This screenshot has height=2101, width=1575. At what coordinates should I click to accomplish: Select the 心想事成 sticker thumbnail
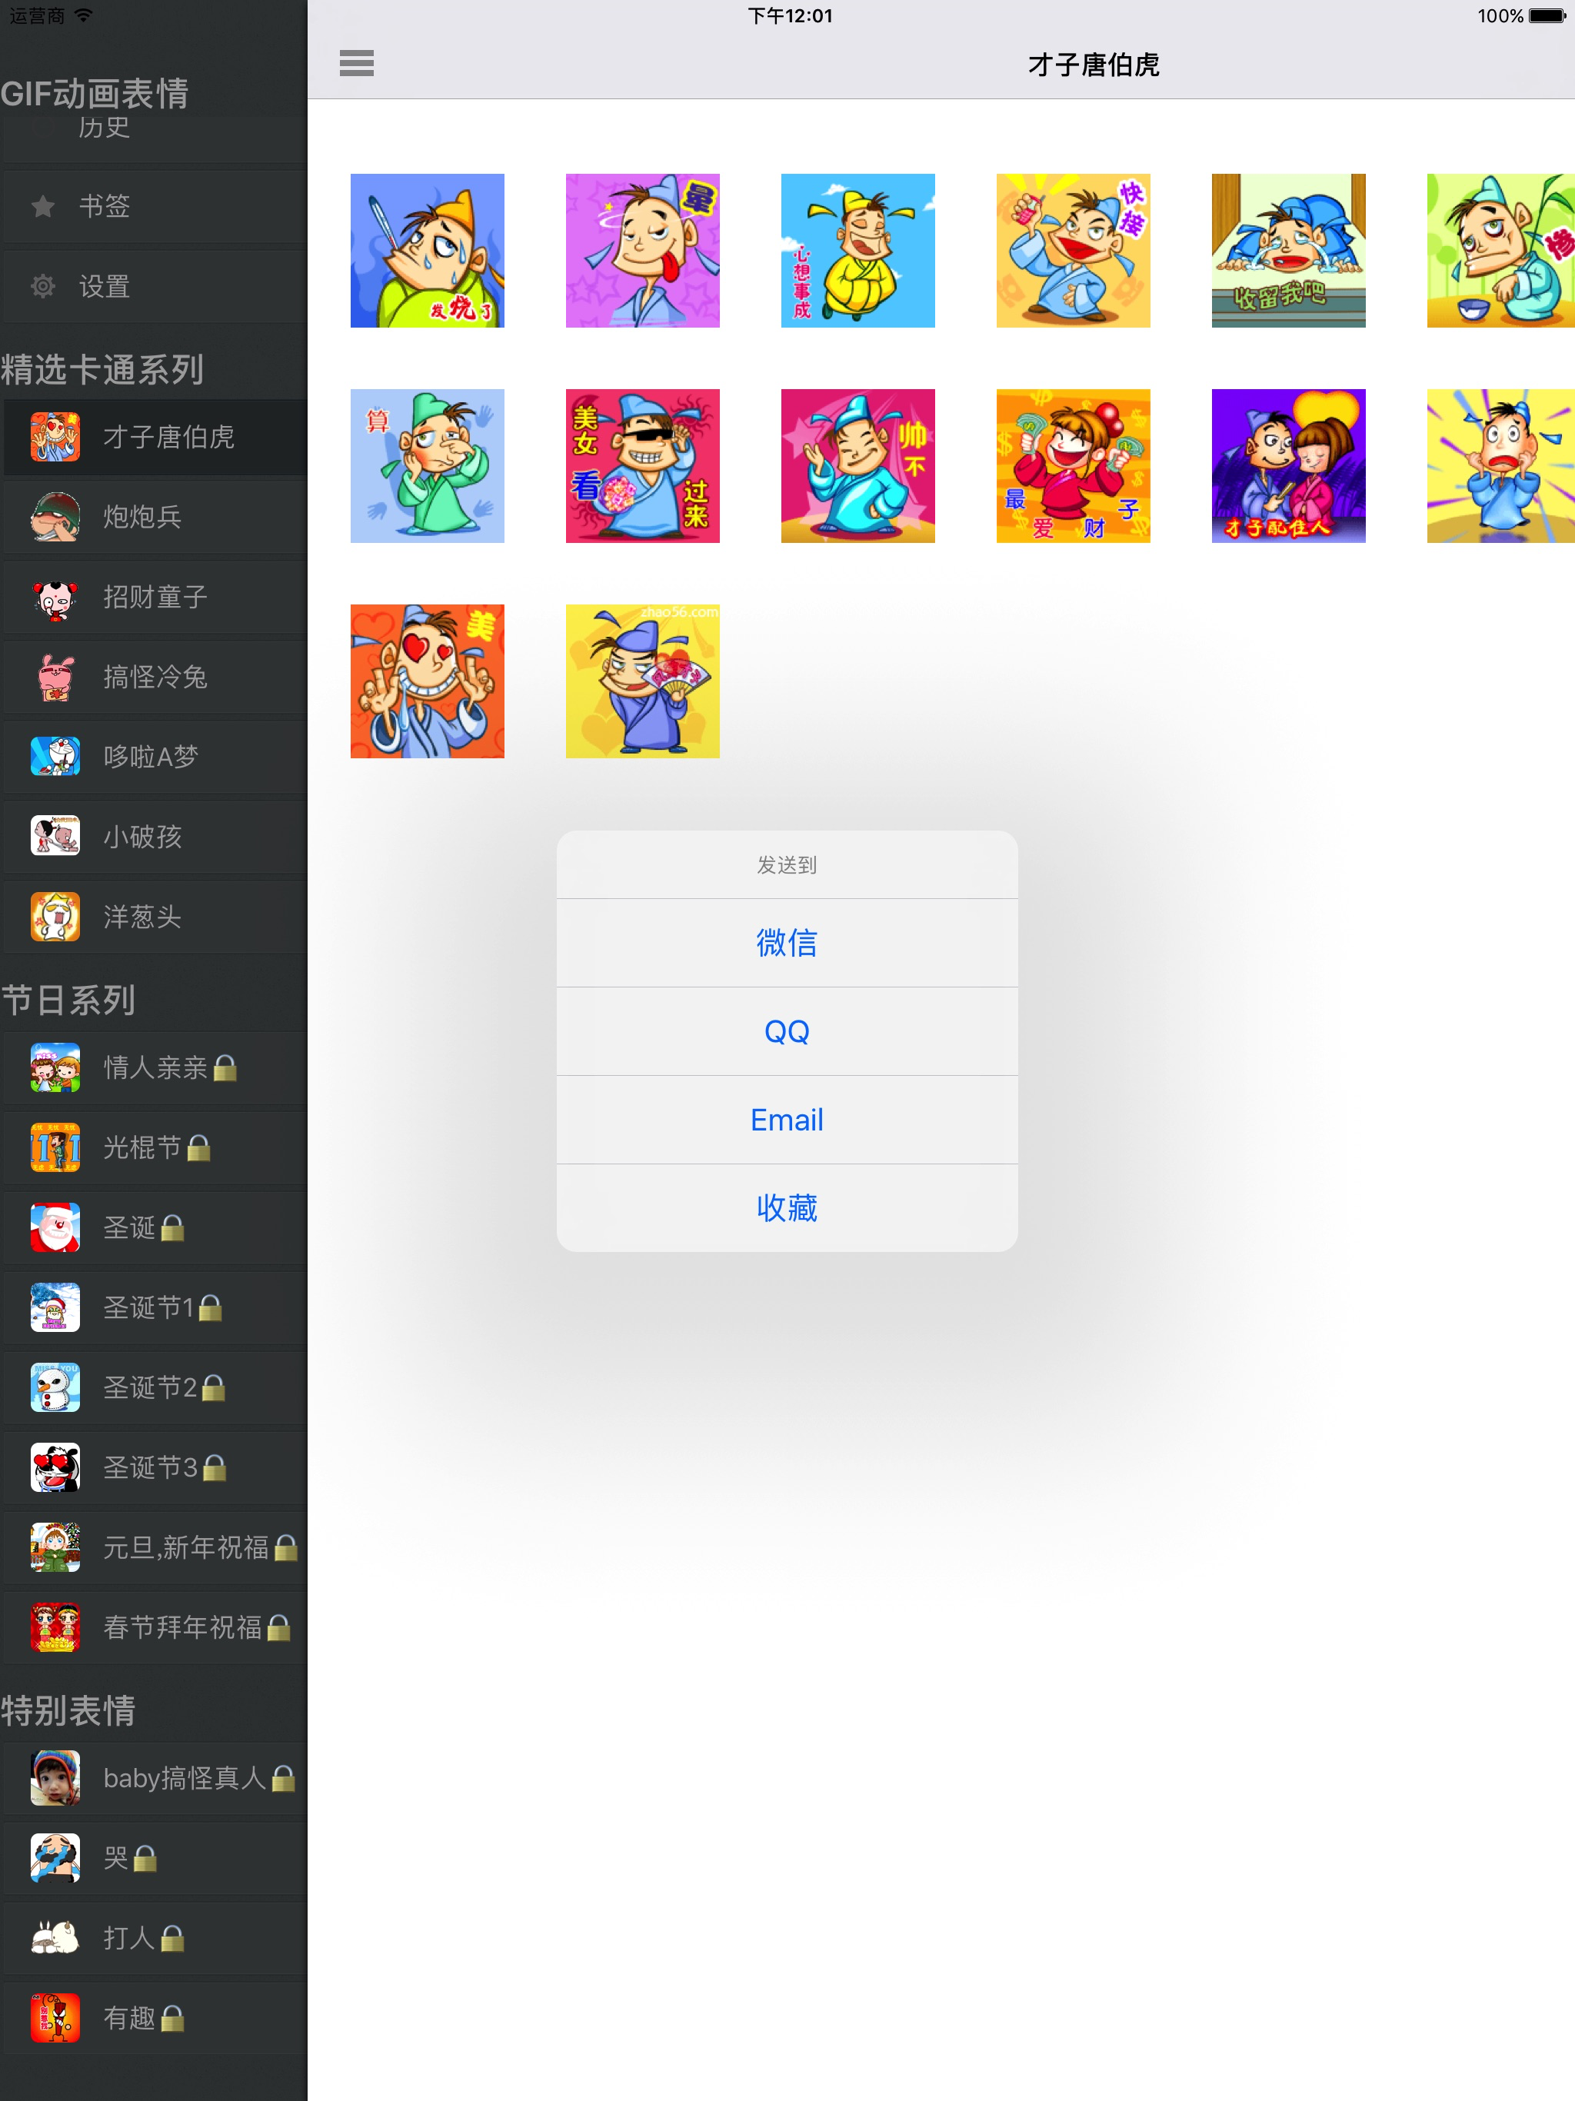pyautogui.click(x=857, y=251)
